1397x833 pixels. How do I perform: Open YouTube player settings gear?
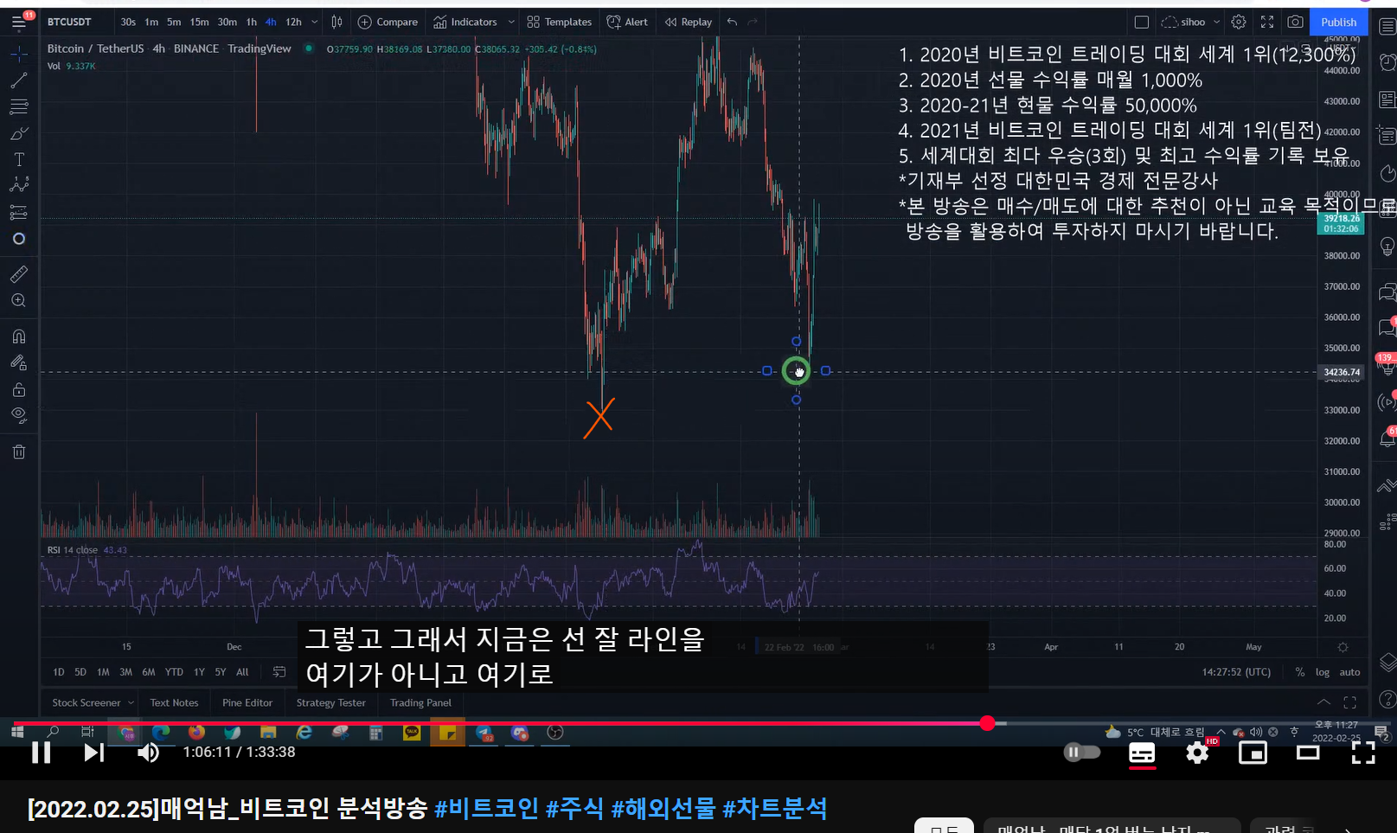1197,753
